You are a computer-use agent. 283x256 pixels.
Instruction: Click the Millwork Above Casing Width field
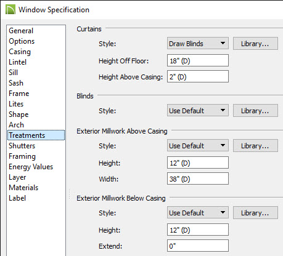point(198,178)
